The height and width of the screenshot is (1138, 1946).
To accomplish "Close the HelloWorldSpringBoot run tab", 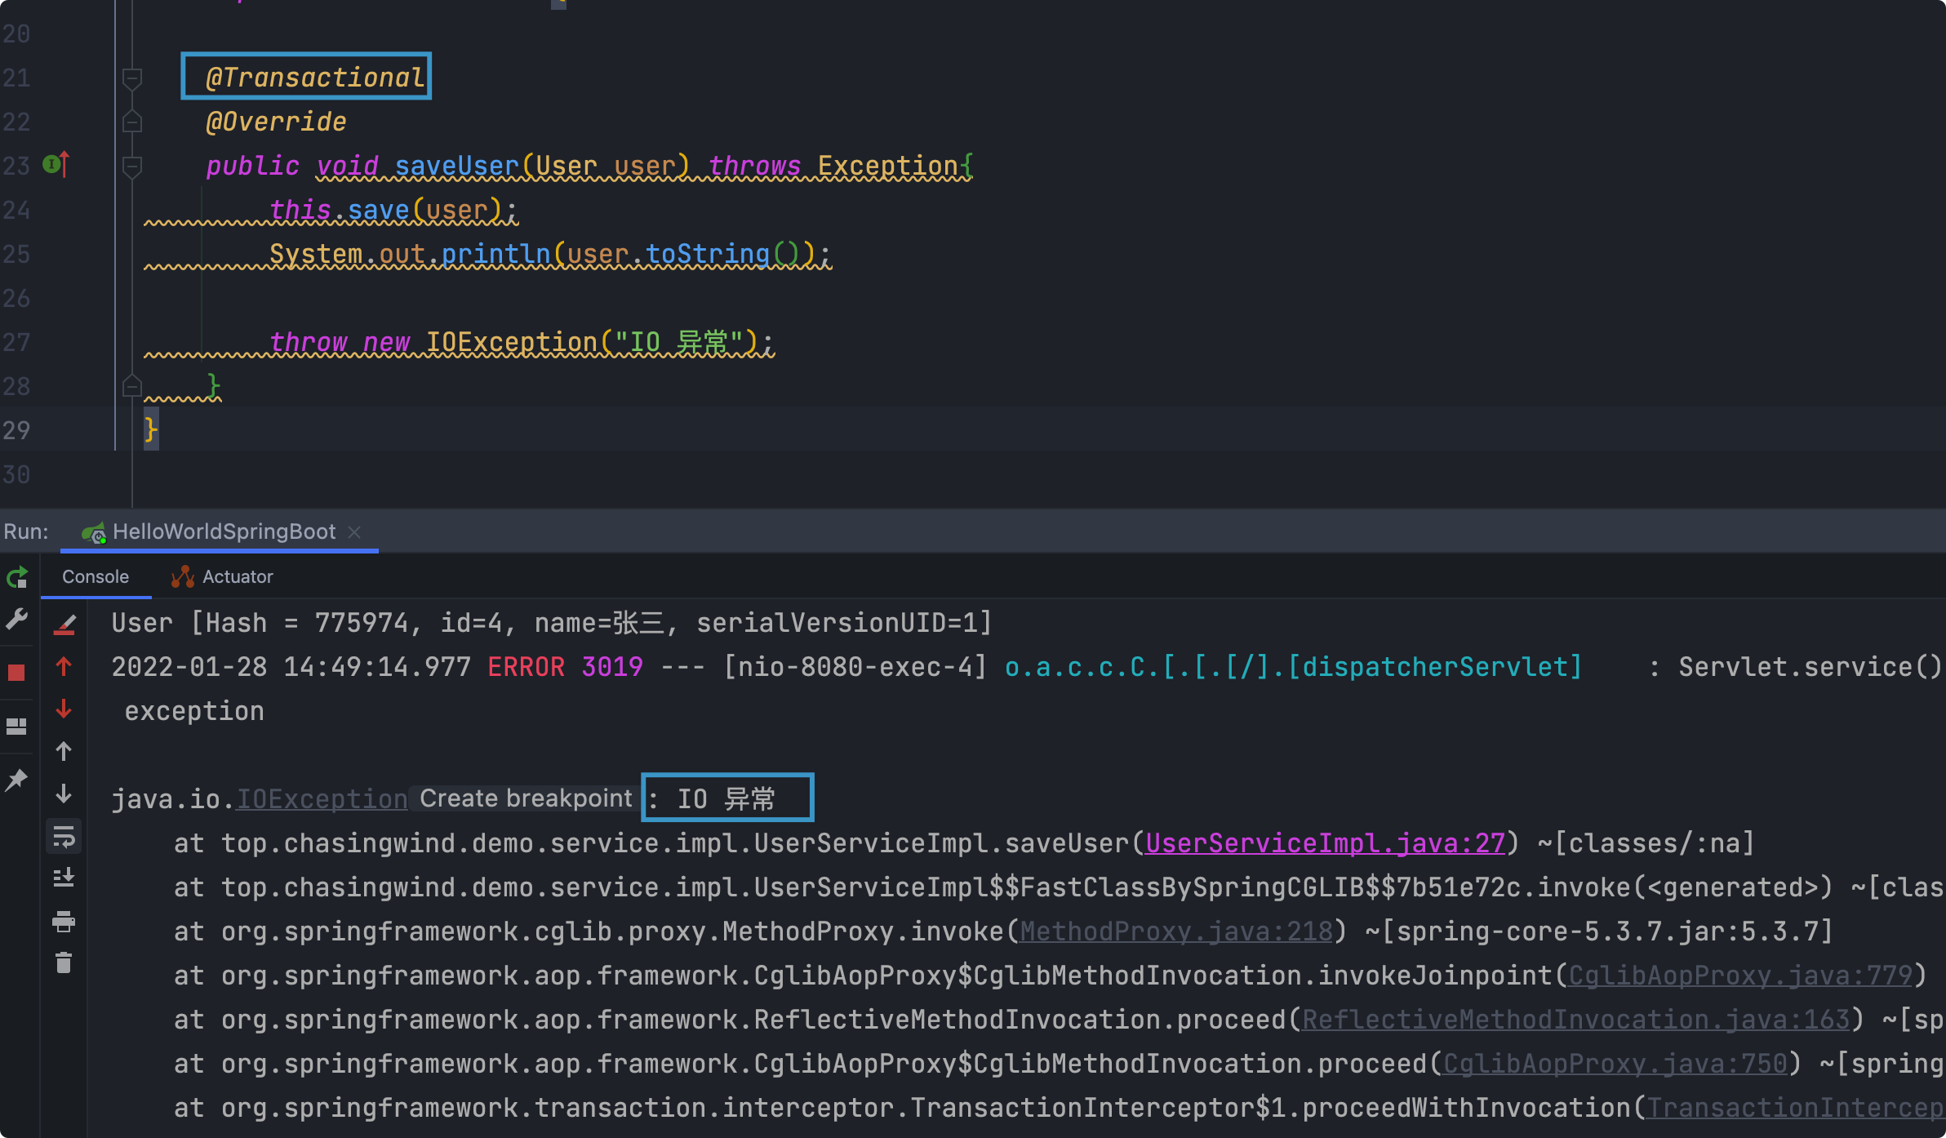I will [x=354, y=532].
